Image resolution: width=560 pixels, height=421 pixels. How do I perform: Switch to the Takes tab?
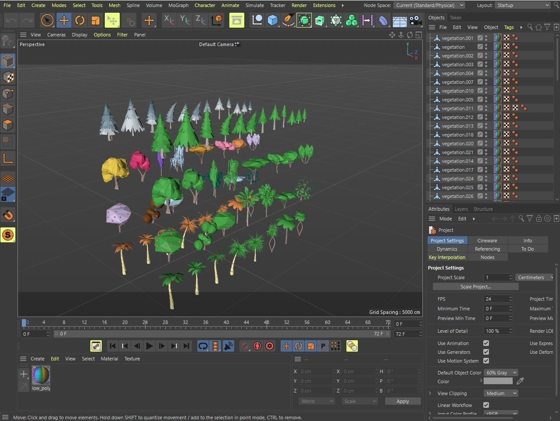[456, 18]
